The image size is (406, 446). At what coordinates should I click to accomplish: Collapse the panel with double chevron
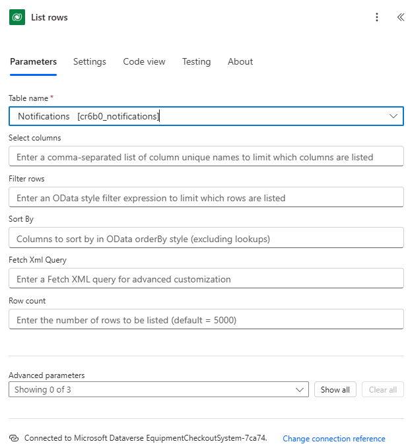coord(400,18)
